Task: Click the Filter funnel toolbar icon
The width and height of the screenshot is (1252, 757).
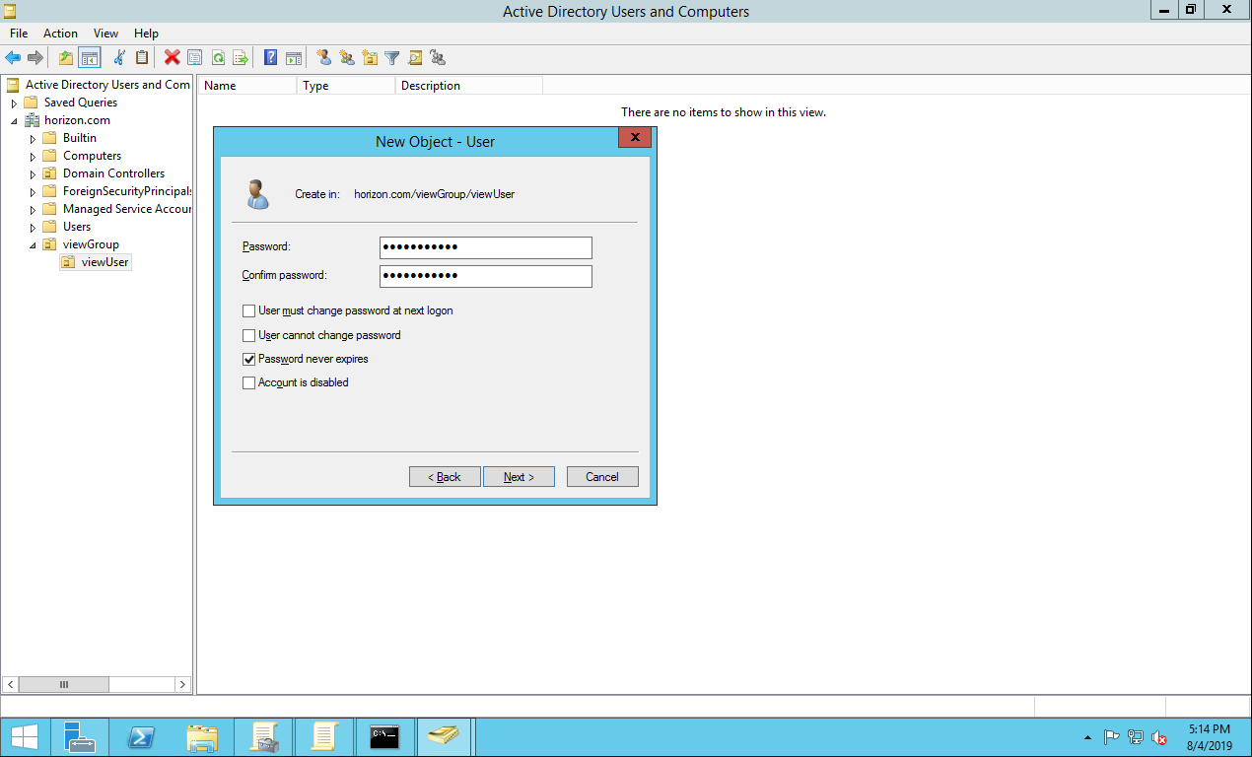Action: pos(392,58)
